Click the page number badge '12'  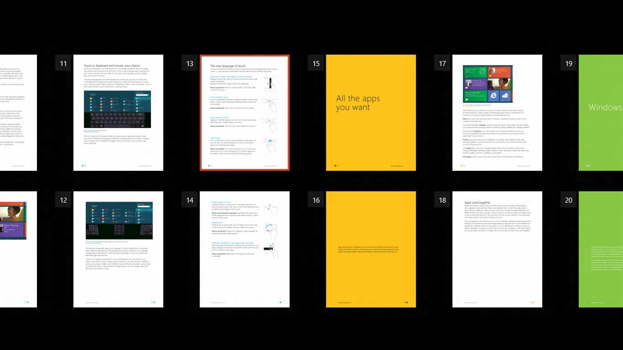coord(62,200)
